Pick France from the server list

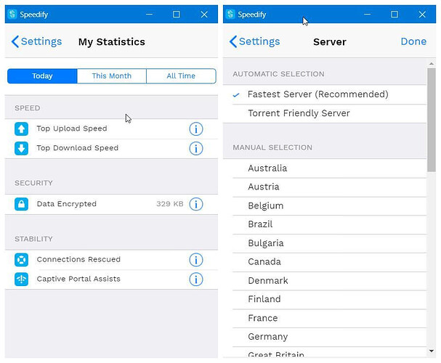[325, 318]
